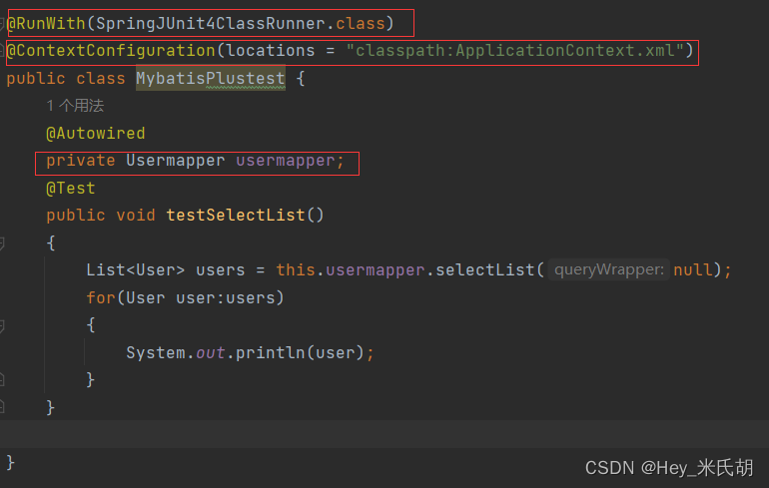Viewport: 769px width, 488px height.
Task: Click the println method call
Action: click(271, 352)
